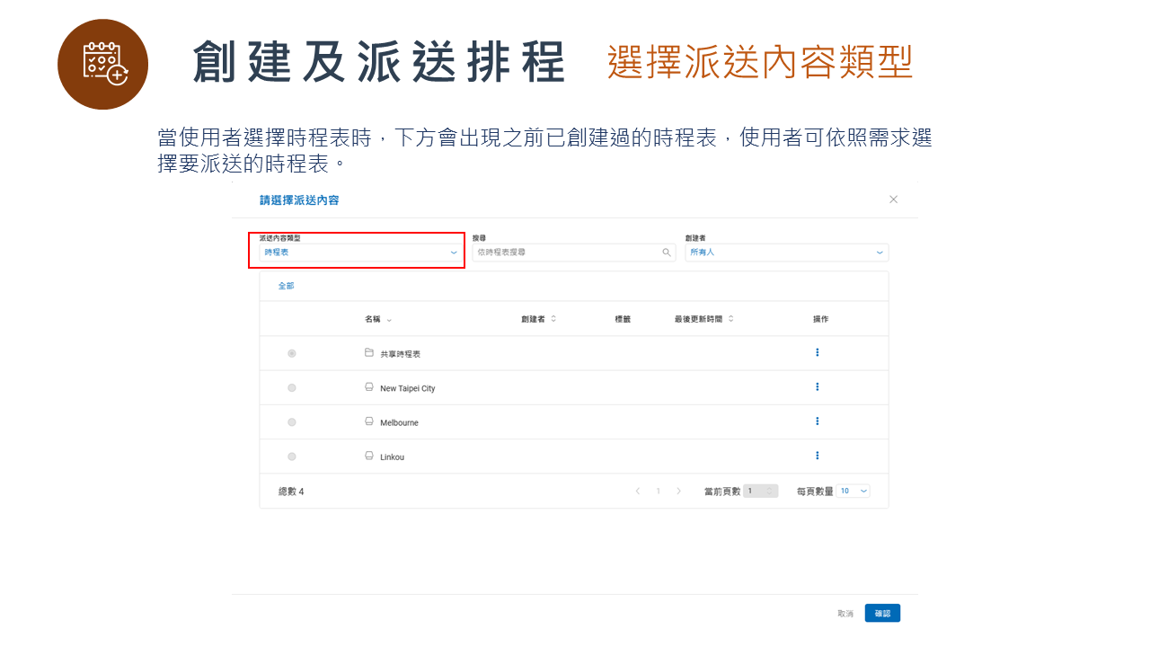The image size is (1150, 647).
Task: Open actions menu for Linkou row
Action: point(817,455)
